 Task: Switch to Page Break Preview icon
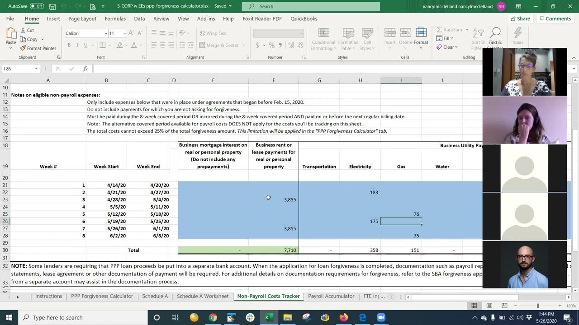(504, 306)
